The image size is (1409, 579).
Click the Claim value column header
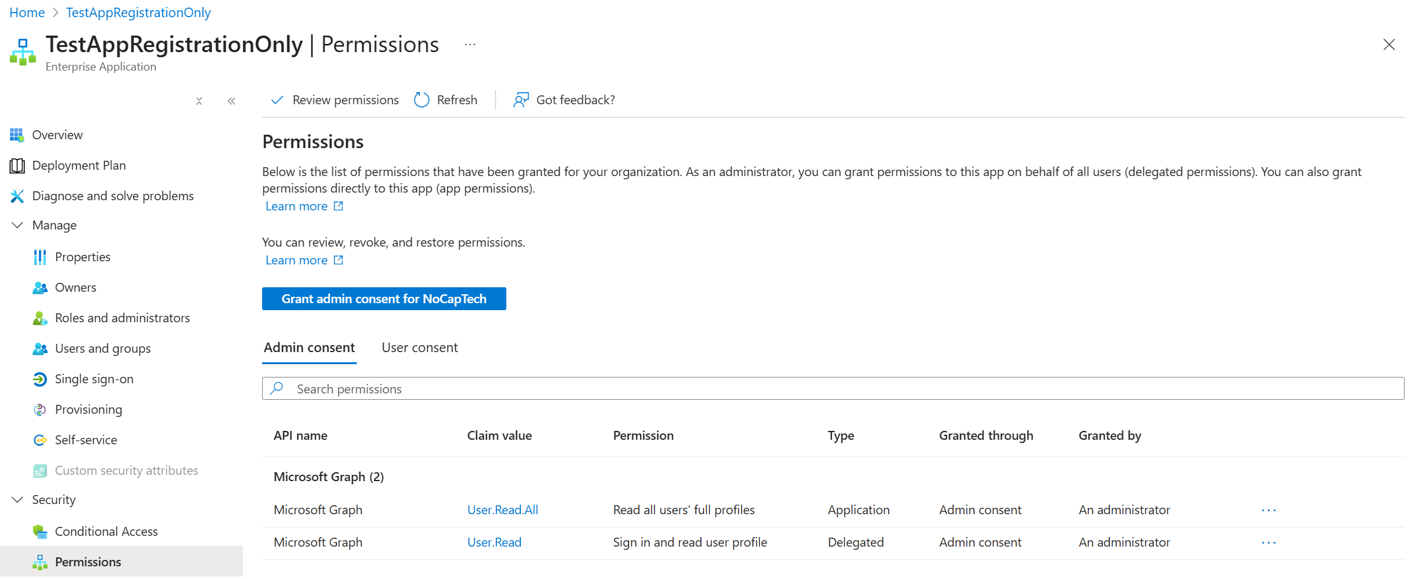coord(499,435)
